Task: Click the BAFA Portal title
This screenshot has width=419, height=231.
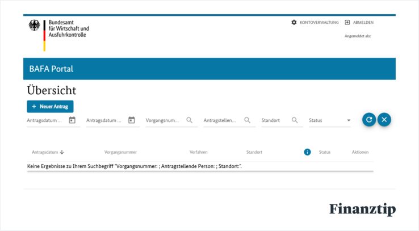Action: pos(51,69)
